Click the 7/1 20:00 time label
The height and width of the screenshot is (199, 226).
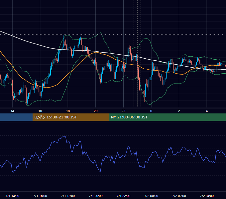pos(96,196)
